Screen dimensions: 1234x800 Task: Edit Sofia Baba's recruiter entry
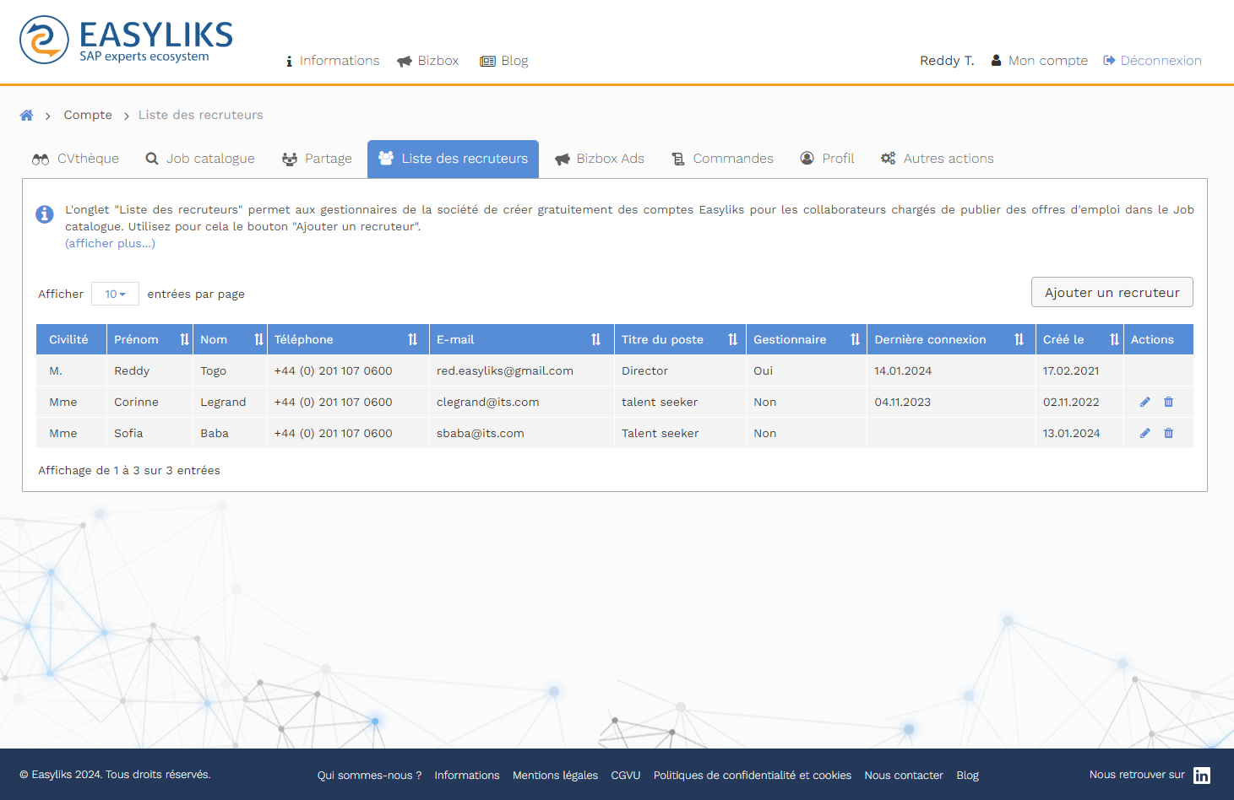[x=1145, y=434]
